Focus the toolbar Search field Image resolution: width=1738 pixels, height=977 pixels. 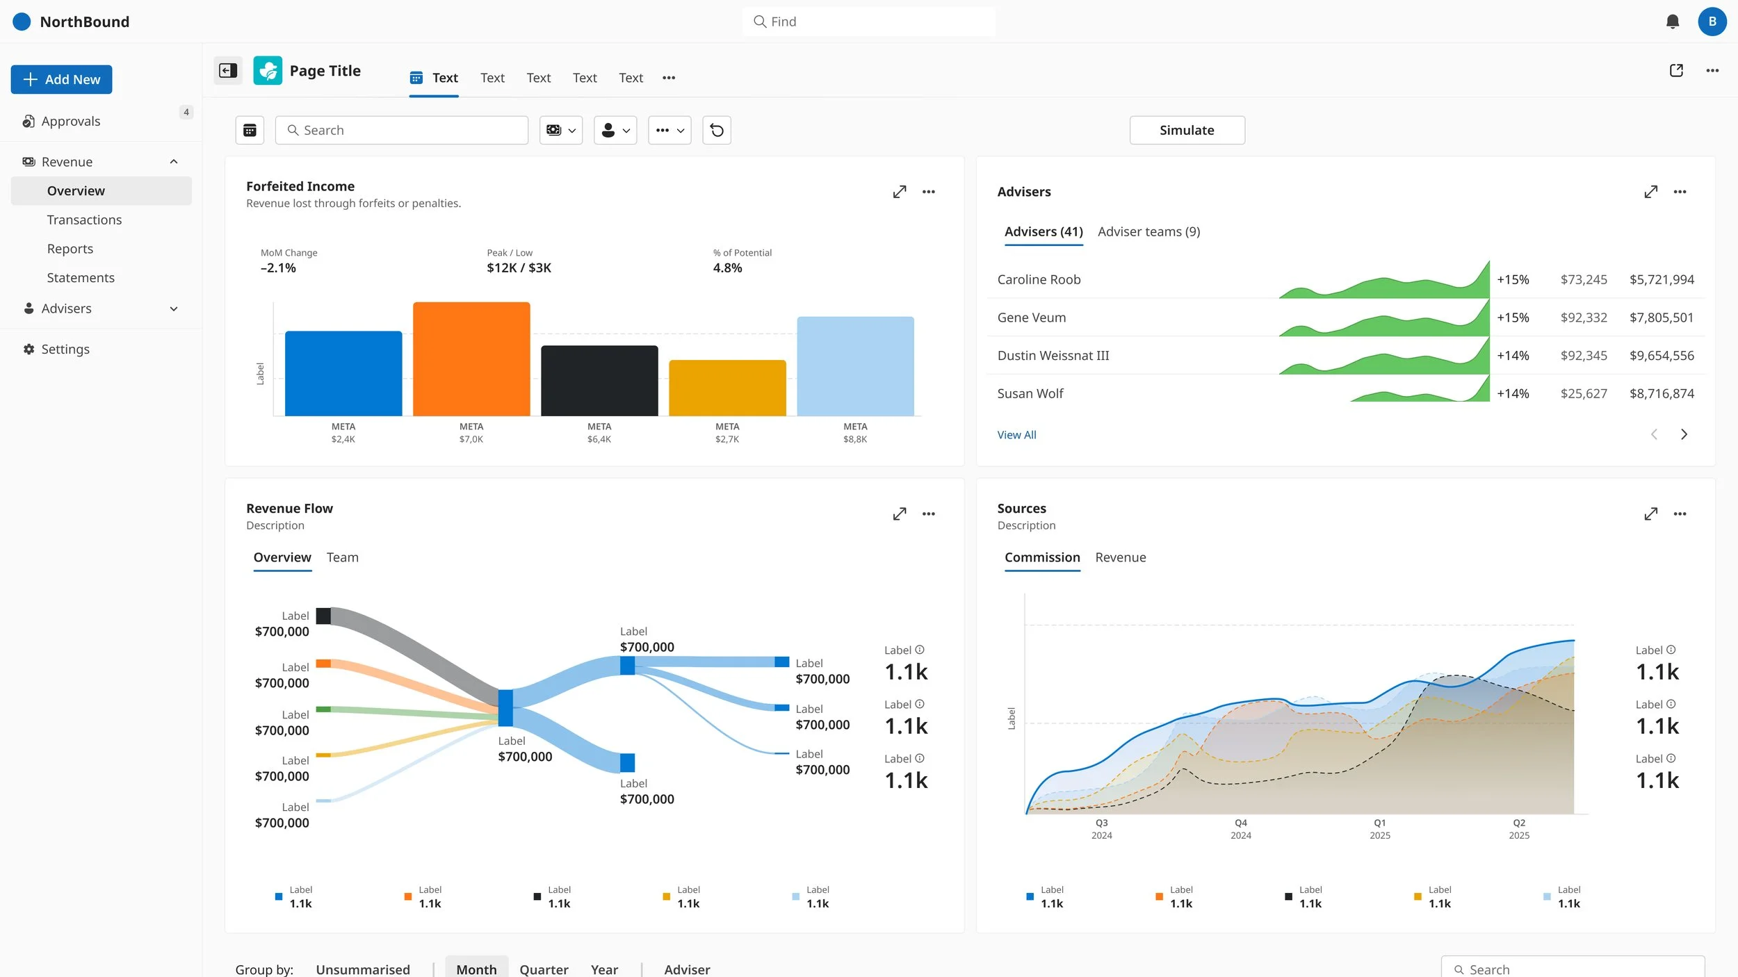pos(402,130)
